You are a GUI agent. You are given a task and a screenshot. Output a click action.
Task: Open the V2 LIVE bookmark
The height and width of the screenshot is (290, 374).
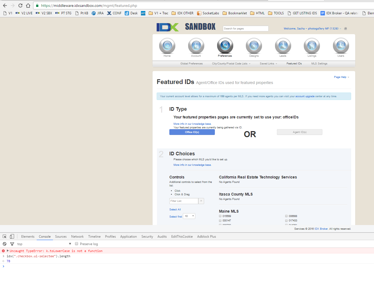(x=24, y=13)
